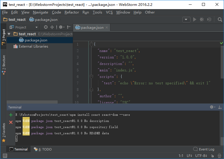
Task: Open the Refactor menu
Action: click(72, 12)
